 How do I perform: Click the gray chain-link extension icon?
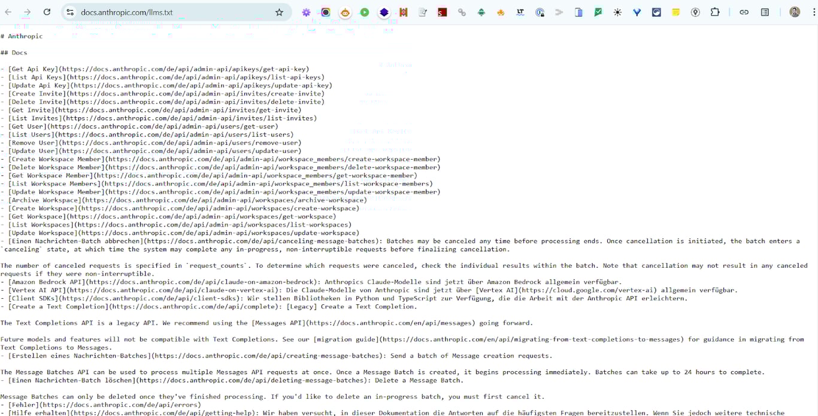click(x=462, y=12)
